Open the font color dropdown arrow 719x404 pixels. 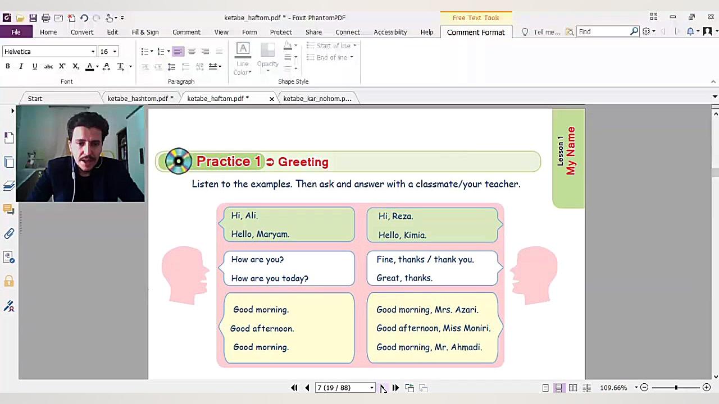[97, 66]
